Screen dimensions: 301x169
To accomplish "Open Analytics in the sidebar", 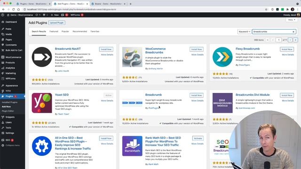I will tap(10, 68).
